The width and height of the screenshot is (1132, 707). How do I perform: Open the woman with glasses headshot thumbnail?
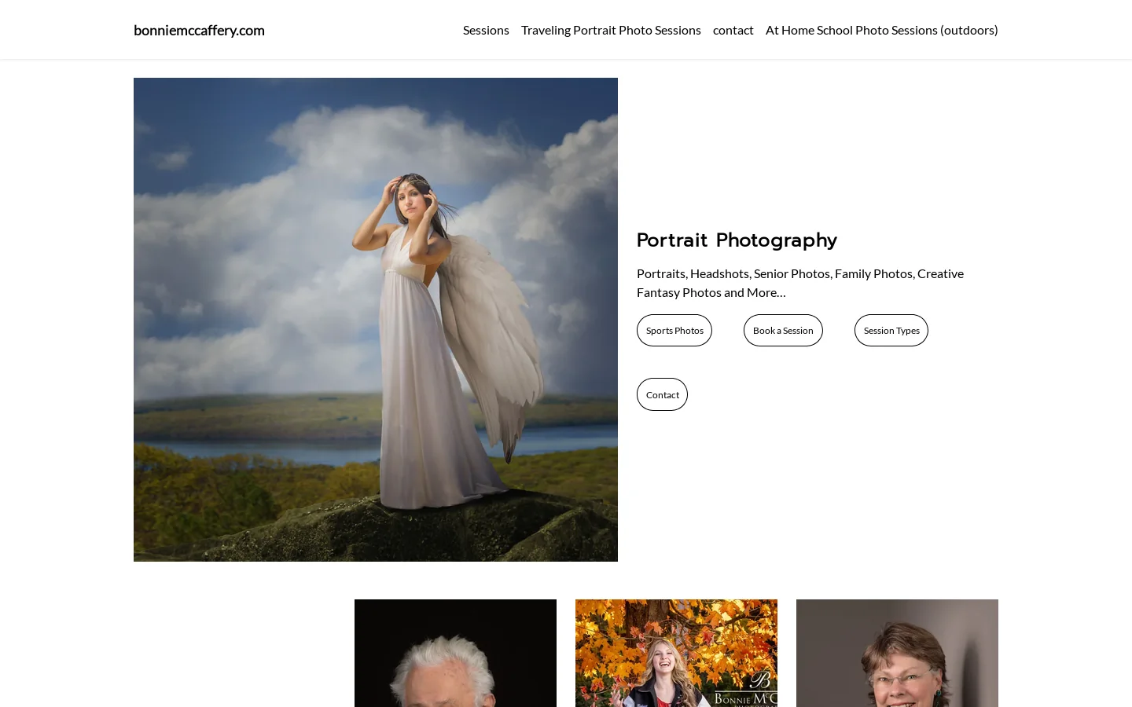(897, 653)
